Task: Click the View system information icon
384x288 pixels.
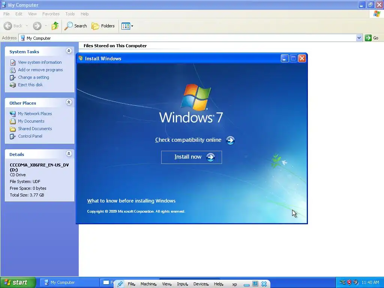Action: pyautogui.click(x=13, y=63)
